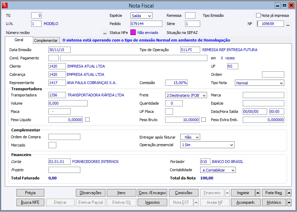Click the Série input field
The width and height of the screenshot is (297, 212).
pos(192,24)
